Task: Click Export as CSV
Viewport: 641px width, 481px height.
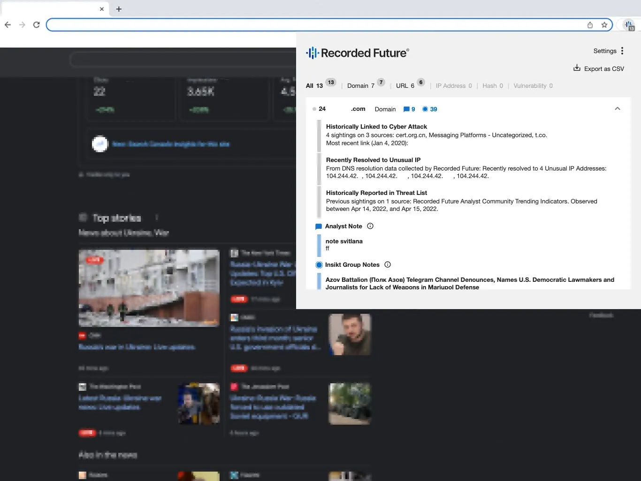Action: (x=599, y=69)
